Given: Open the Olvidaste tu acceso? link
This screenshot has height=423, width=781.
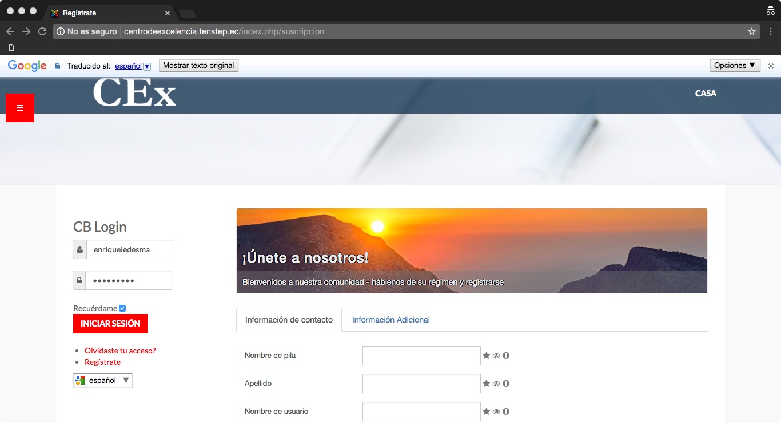Looking at the screenshot, I should 120,351.
